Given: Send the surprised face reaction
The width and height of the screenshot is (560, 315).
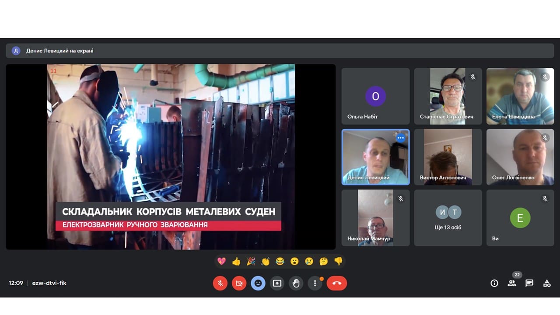Looking at the screenshot, I should pyautogui.click(x=294, y=261).
